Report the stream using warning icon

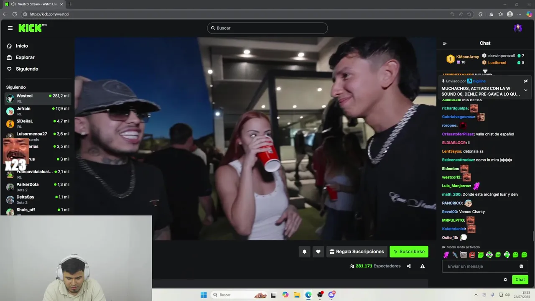[x=423, y=266]
